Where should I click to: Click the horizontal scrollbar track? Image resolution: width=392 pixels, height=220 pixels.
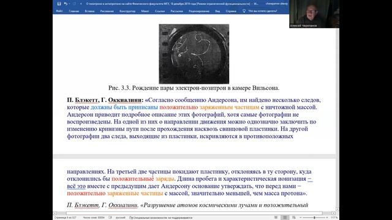click(194, 213)
